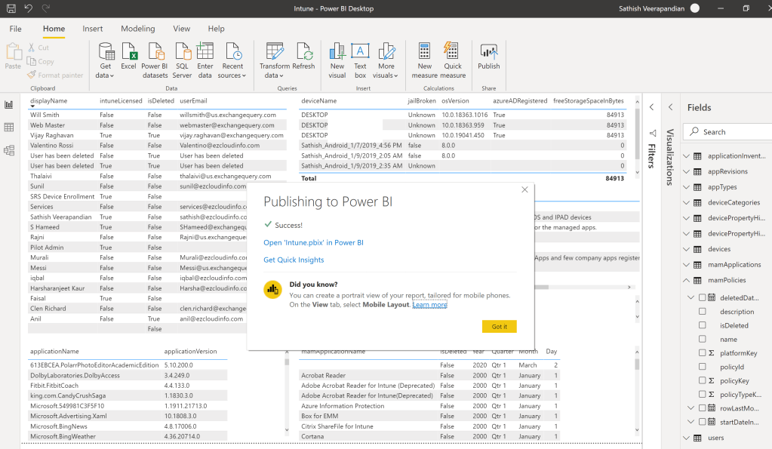The height and width of the screenshot is (449, 772).
Task: Open Model view in left sidebar
Action: (x=10, y=150)
